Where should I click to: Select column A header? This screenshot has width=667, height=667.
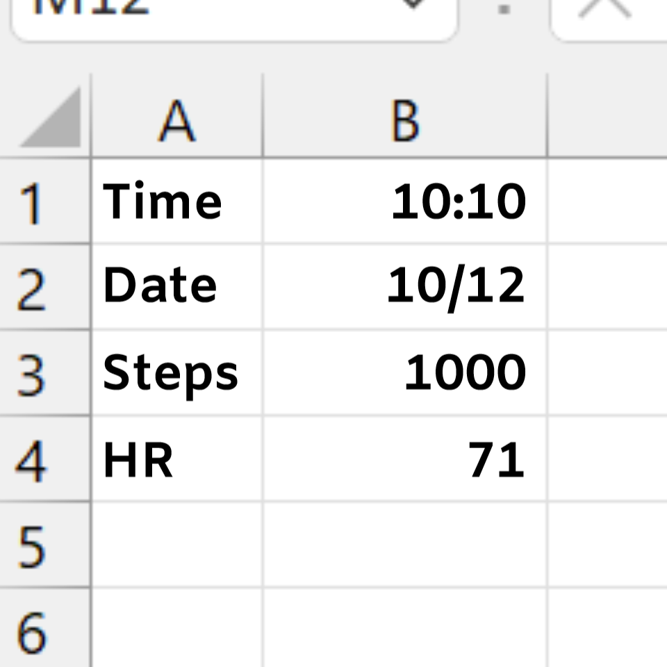(177, 116)
